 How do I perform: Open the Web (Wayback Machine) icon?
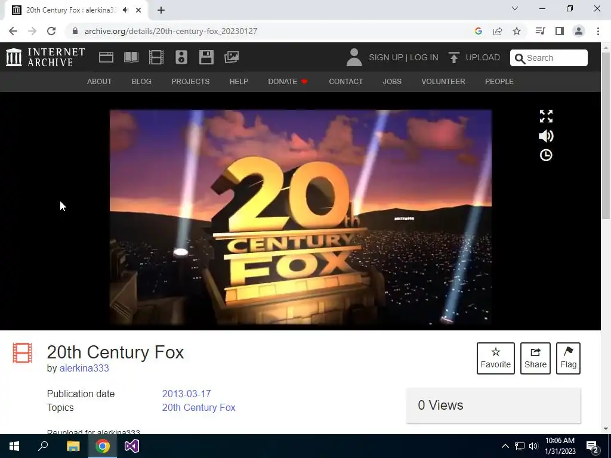[x=106, y=57]
